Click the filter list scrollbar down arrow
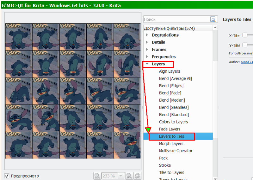 coord(215,178)
